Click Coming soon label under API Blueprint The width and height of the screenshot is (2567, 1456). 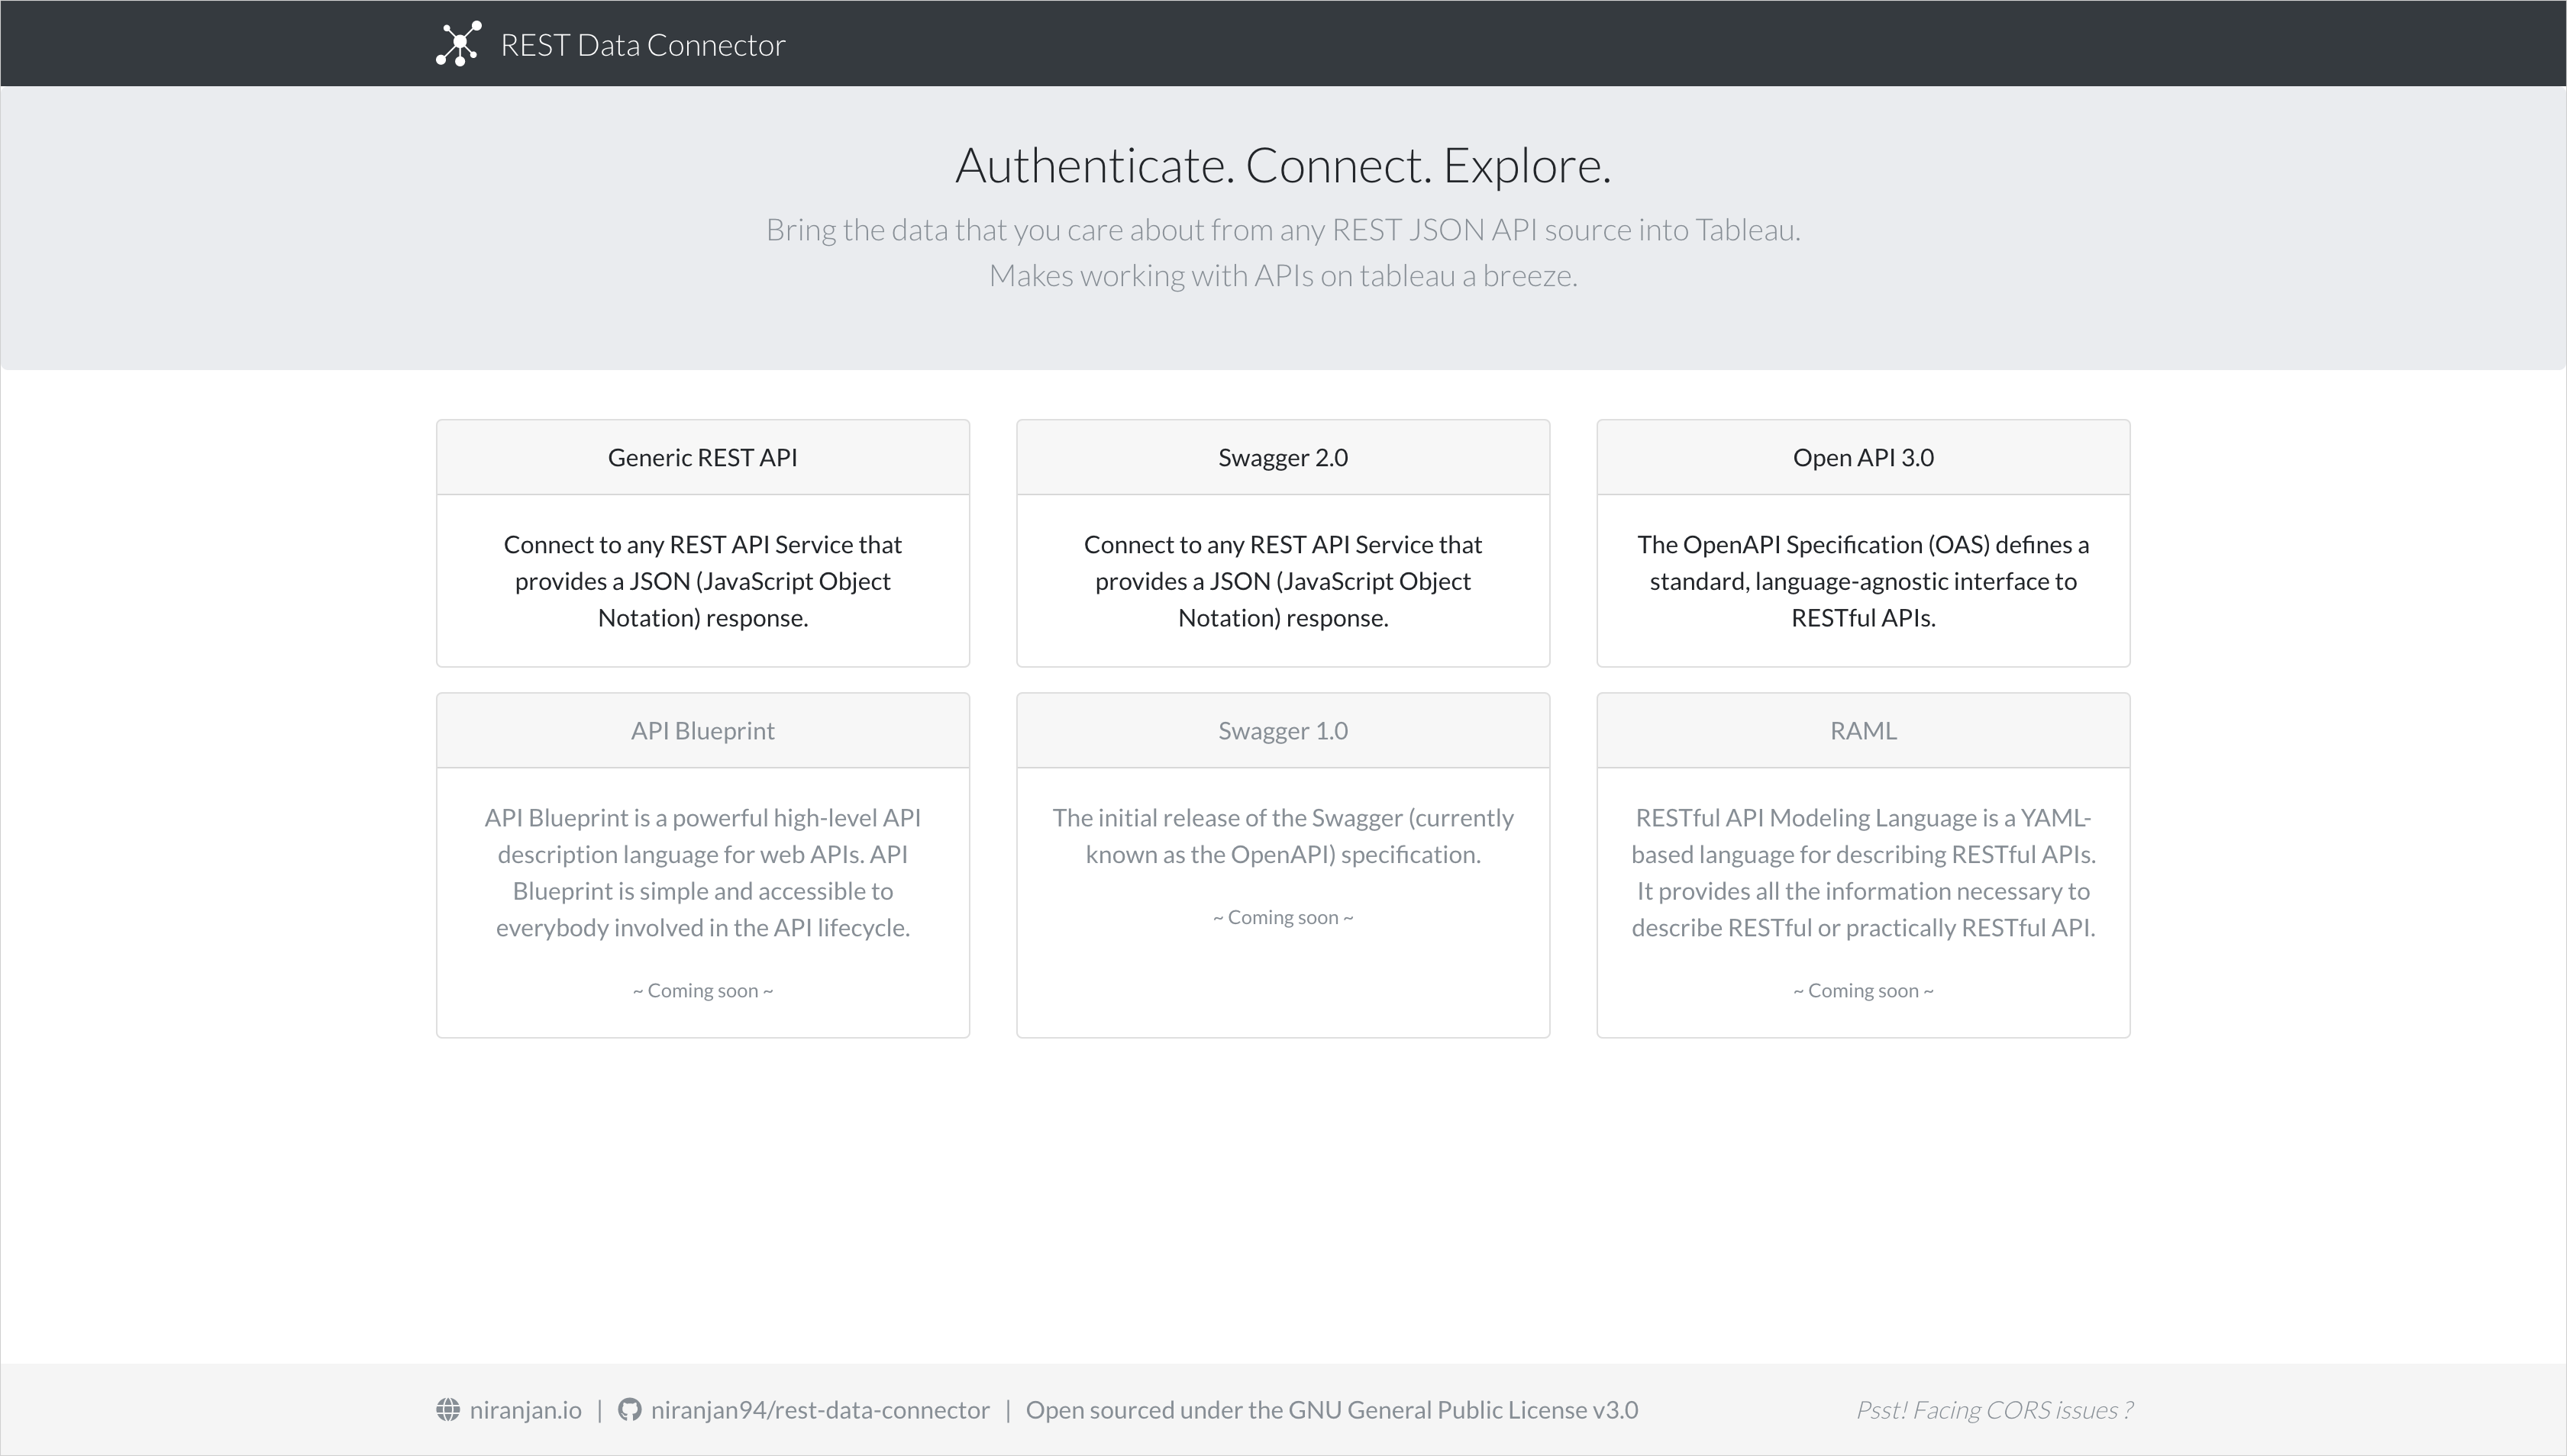point(702,991)
